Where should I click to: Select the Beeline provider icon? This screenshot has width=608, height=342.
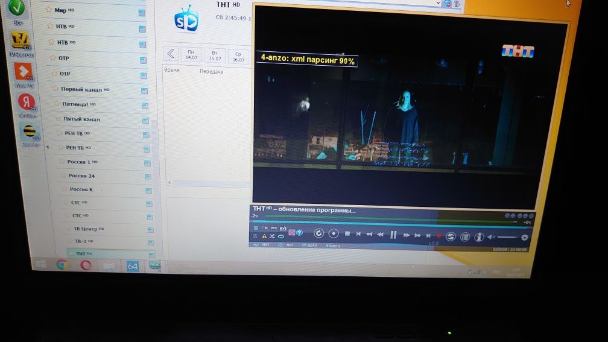[x=30, y=132]
